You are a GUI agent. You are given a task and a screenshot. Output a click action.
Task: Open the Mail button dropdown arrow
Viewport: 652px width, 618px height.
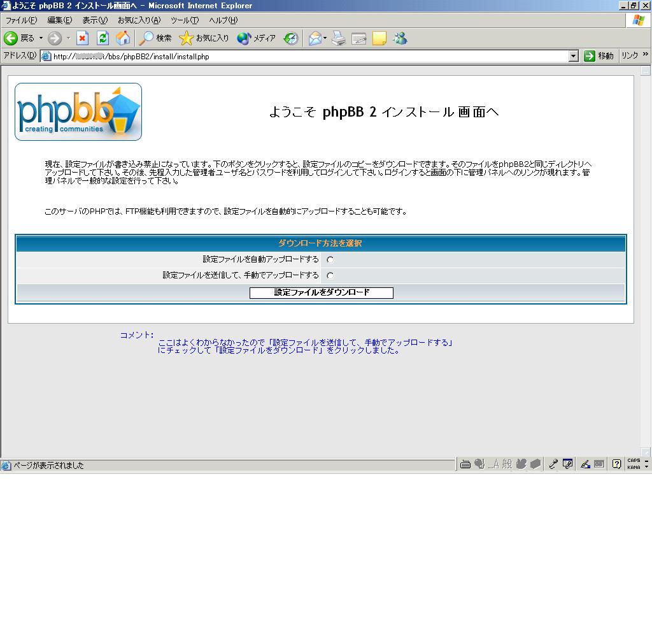325,38
